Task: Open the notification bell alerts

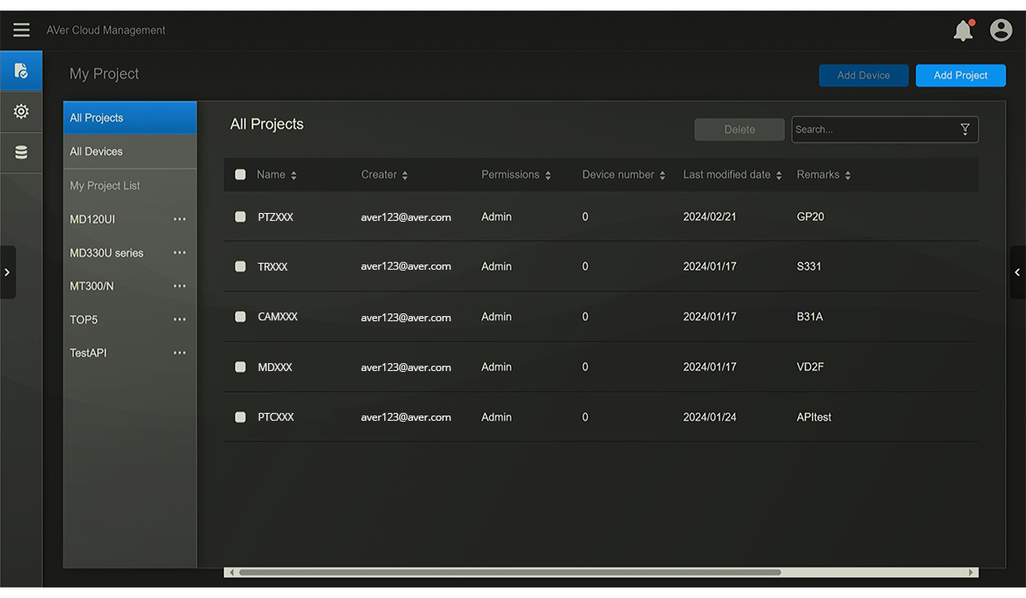Action: pyautogui.click(x=963, y=31)
